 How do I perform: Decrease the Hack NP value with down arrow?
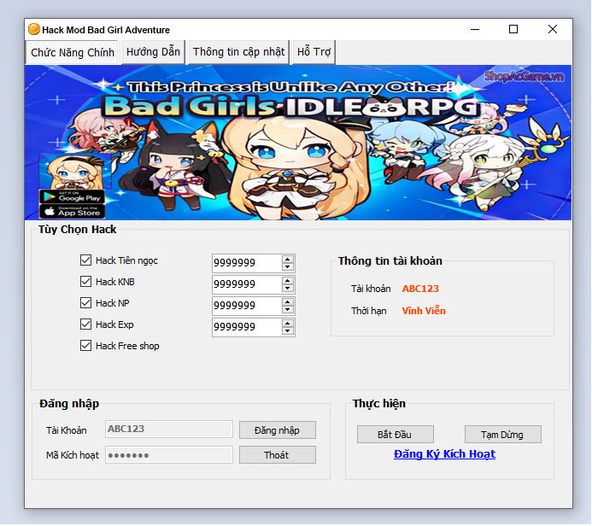[x=288, y=310]
